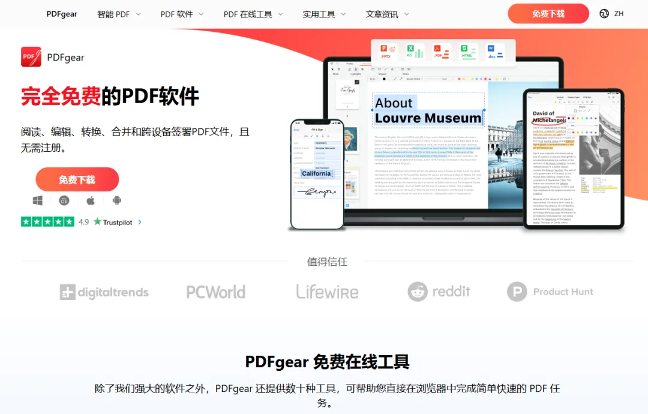Click the digitaltrends logo
The image size is (648, 414).
[104, 292]
